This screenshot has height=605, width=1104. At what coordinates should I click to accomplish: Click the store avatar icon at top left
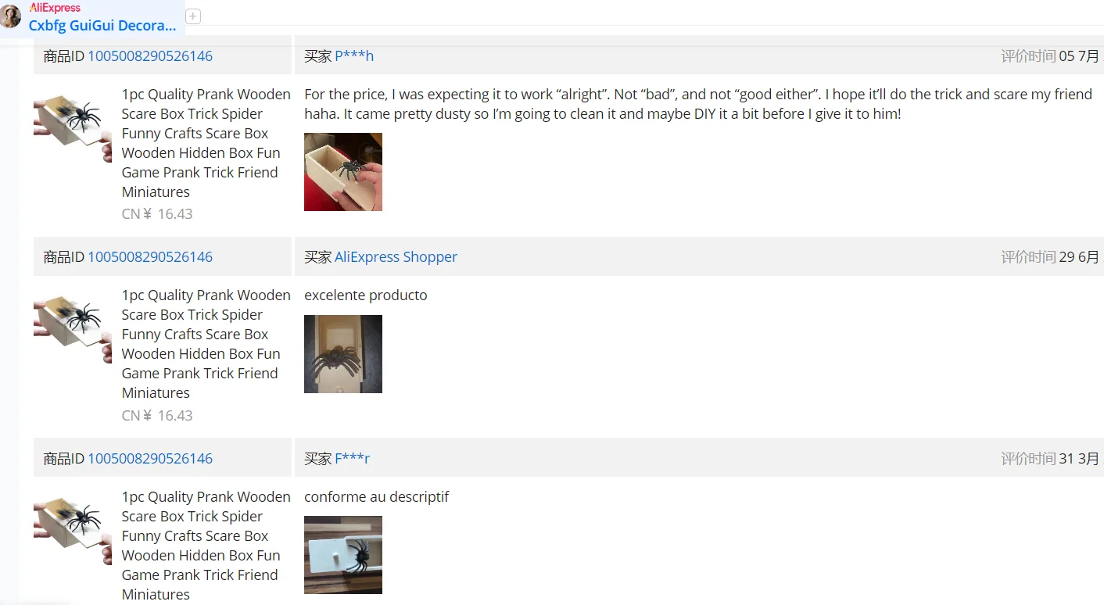(x=10, y=16)
